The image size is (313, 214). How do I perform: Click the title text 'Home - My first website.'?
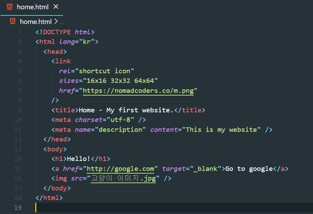point(126,110)
